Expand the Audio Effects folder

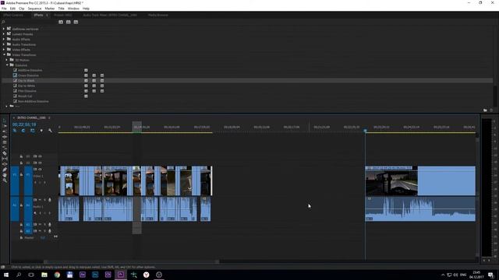click(4, 40)
